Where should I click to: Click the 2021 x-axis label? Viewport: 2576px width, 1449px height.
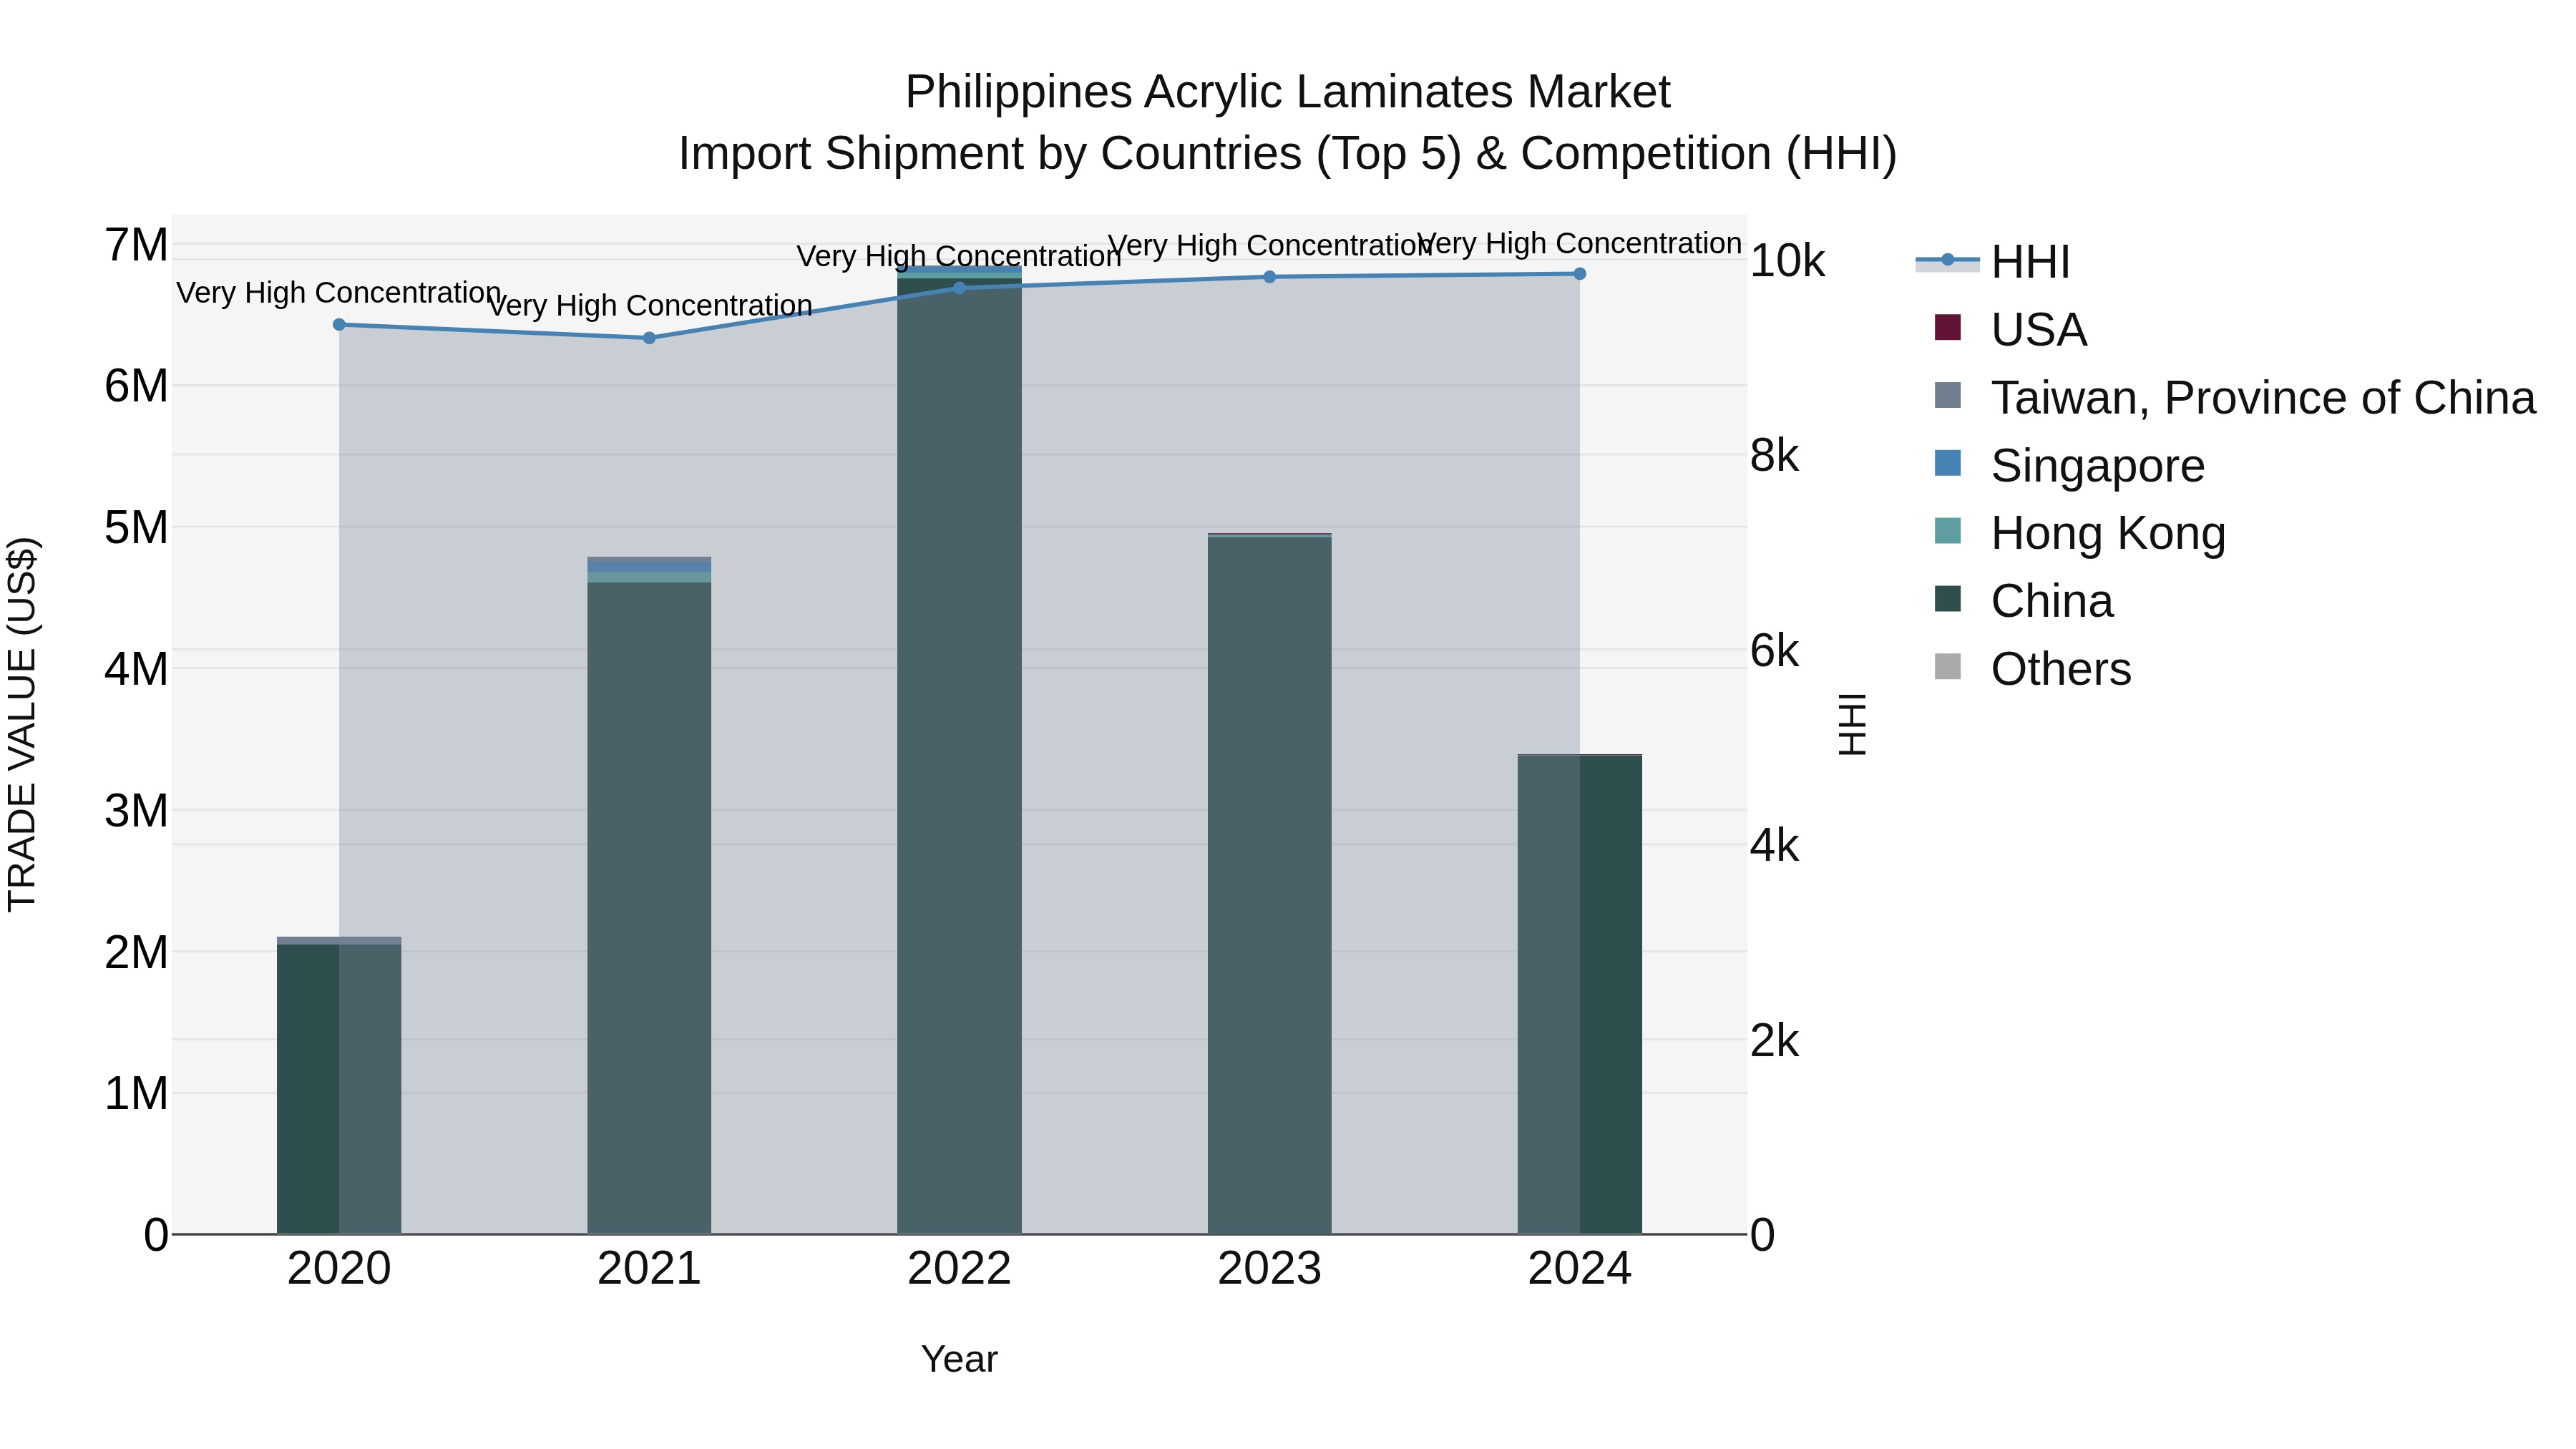click(x=649, y=1269)
